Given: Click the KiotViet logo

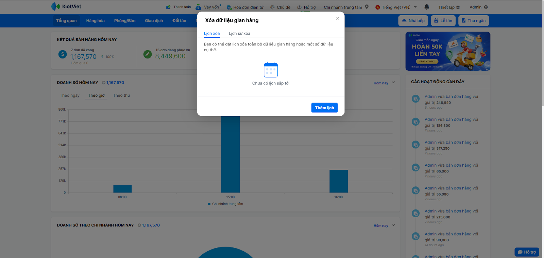Looking at the screenshot, I should (66, 6).
